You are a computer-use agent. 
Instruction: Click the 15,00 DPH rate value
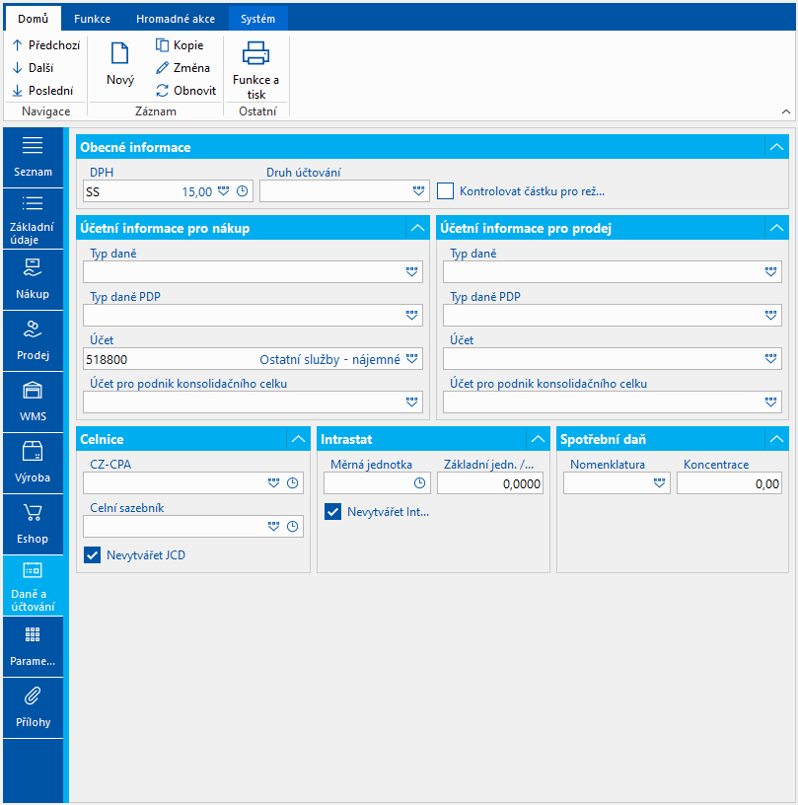coord(197,192)
